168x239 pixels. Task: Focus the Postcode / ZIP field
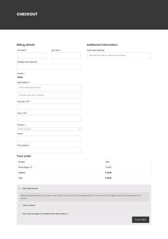[49, 107]
